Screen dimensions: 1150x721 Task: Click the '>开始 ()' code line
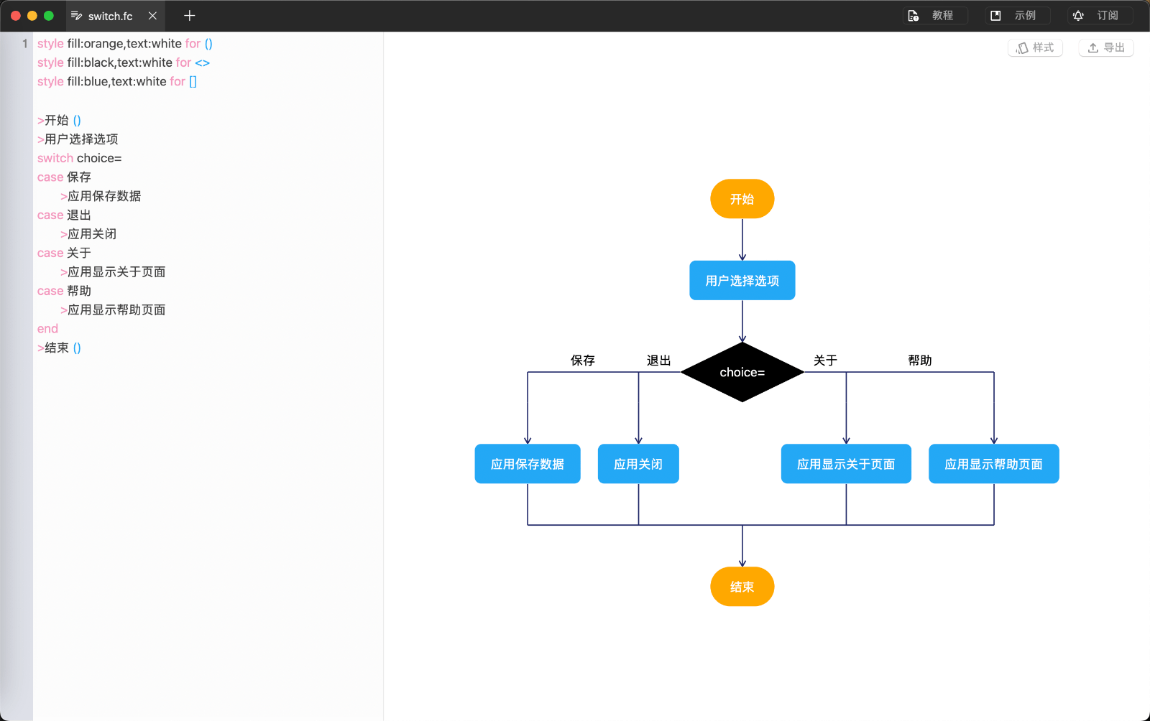59,120
